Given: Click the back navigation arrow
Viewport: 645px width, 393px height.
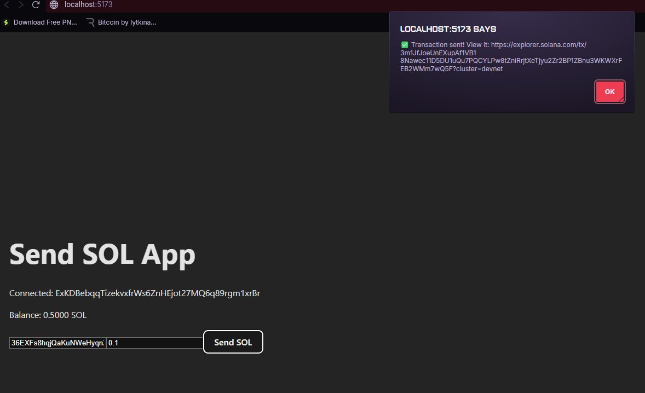Looking at the screenshot, I should [7, 5].
